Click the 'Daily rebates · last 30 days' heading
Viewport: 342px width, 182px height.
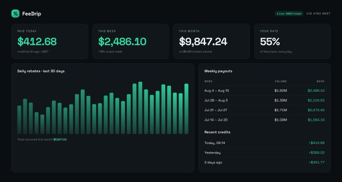click(41, 71)
